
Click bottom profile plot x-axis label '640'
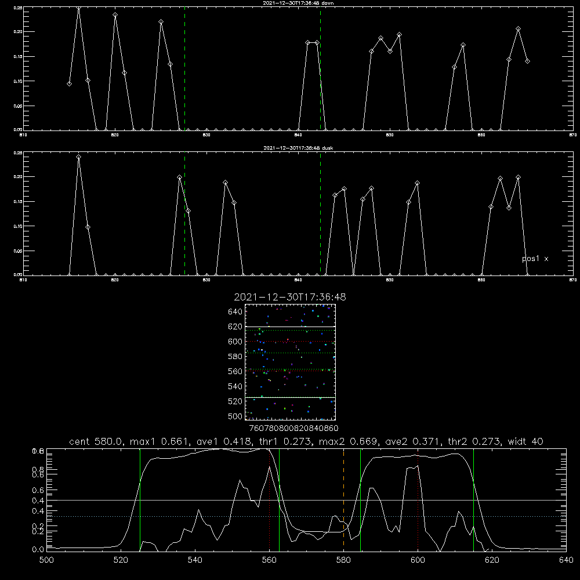[x=566, y=560]
